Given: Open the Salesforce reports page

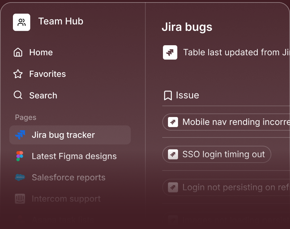Looking at the screenshot, I should (69, 177).
